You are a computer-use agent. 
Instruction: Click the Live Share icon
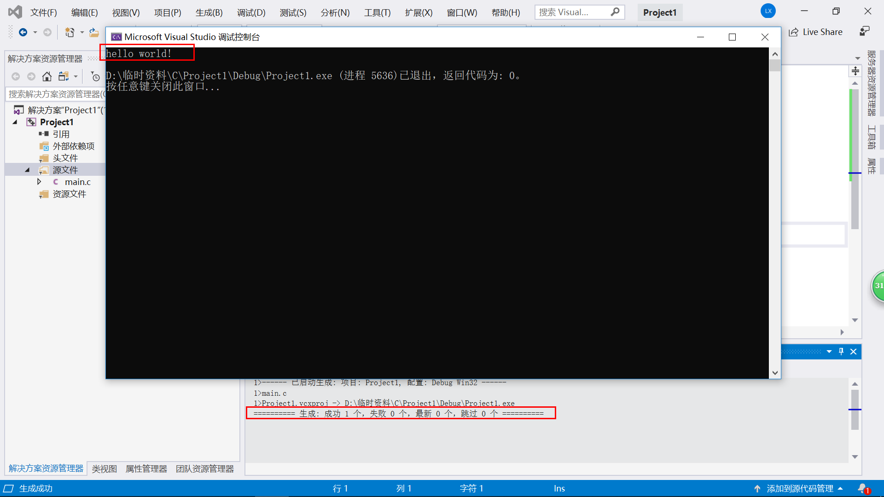pos(794,32)
